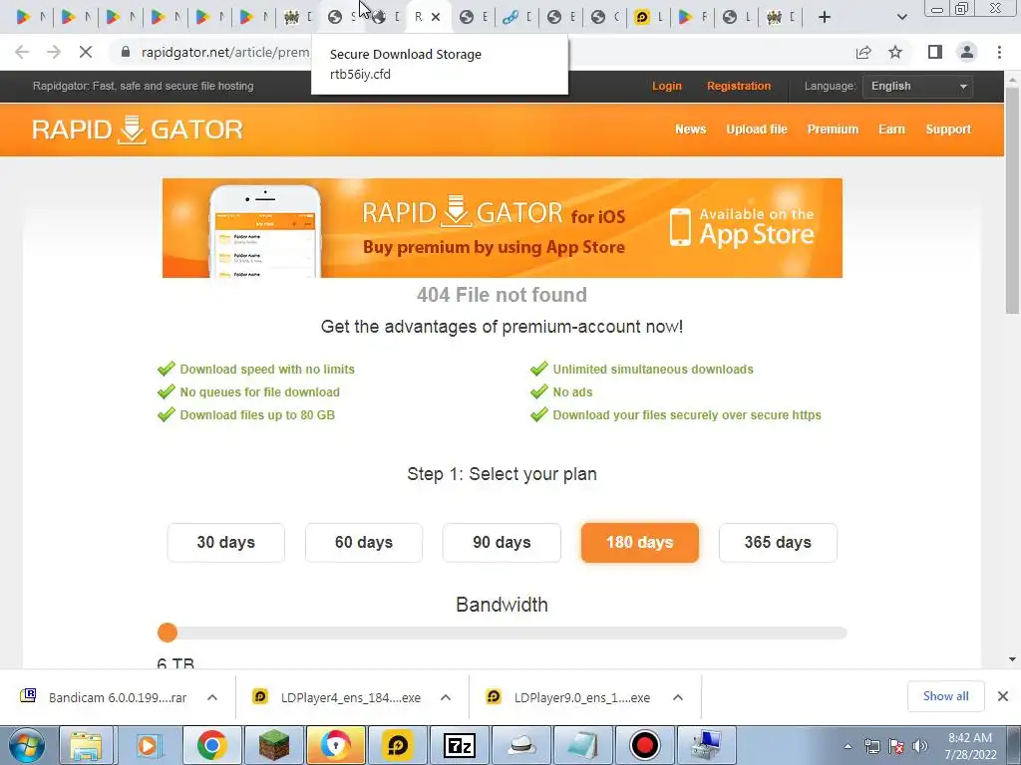Screen dimensions: 1021x765
Task: Choose the 90 days plan
Action: point(503,543)
